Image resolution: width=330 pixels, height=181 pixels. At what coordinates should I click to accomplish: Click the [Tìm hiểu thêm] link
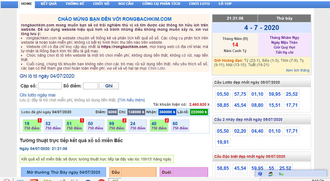coord(131,100)
